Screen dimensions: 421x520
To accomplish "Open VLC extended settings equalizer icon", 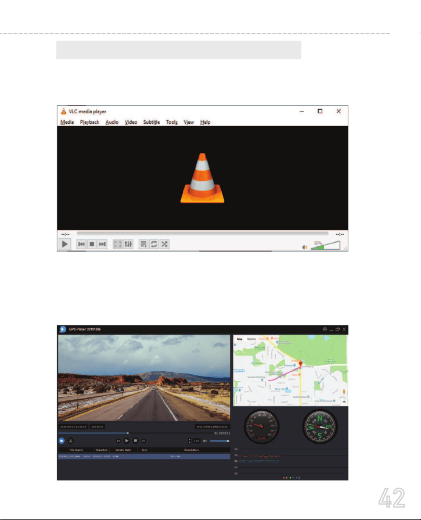I will [x=128, y=244].
